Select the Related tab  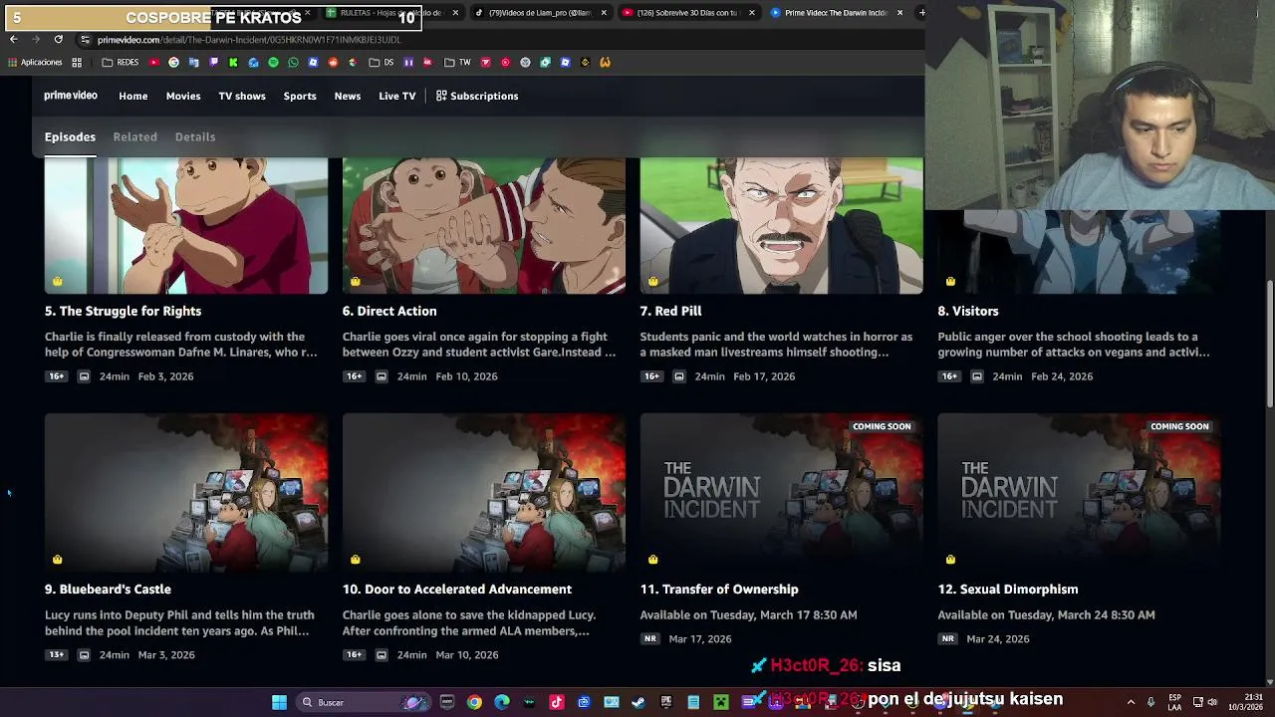pyautogui.click(x=134, y=136)
